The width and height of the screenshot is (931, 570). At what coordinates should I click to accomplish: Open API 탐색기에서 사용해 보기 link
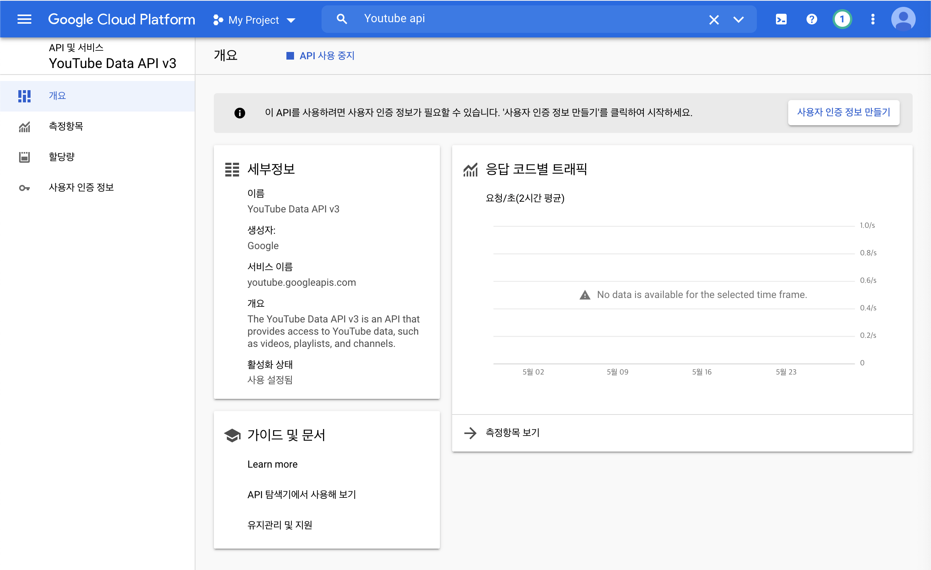point(301,495)
